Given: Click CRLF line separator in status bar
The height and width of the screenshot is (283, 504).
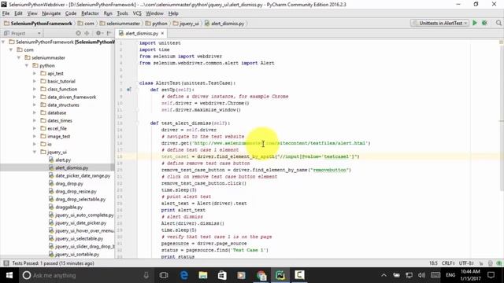Looking at the screenshot, I should coord(448,263).
